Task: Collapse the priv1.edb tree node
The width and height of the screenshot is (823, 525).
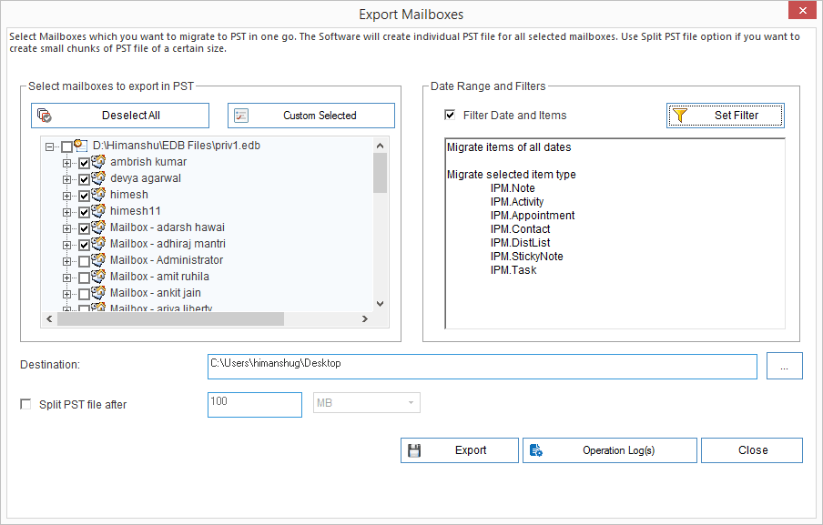Action: [x=49, y=146]
